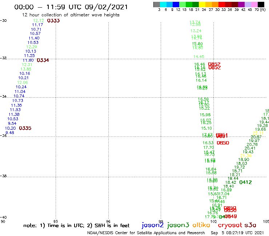Select the reading 11.04

click(20, 91)
